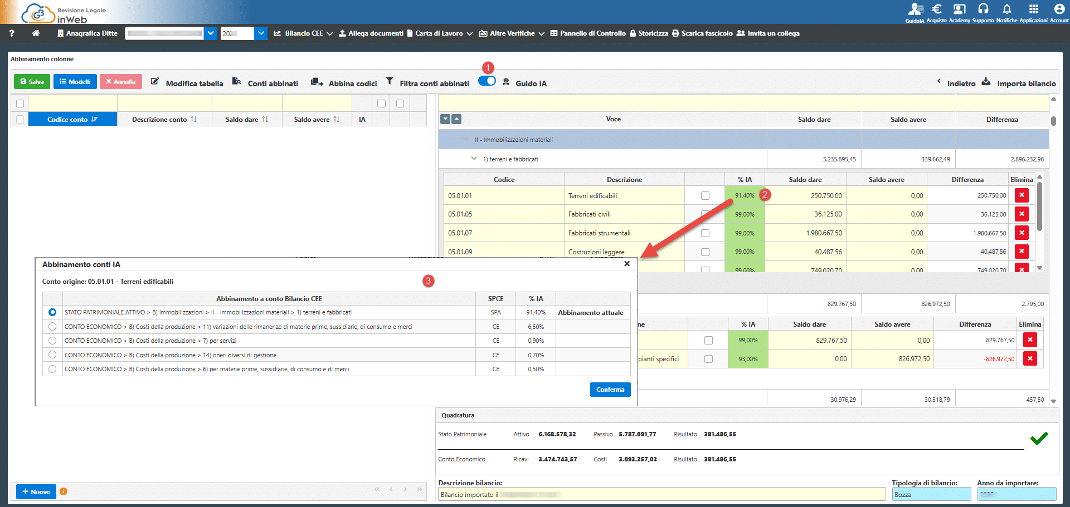Sort by Descrizione conto column

[164, 119]
